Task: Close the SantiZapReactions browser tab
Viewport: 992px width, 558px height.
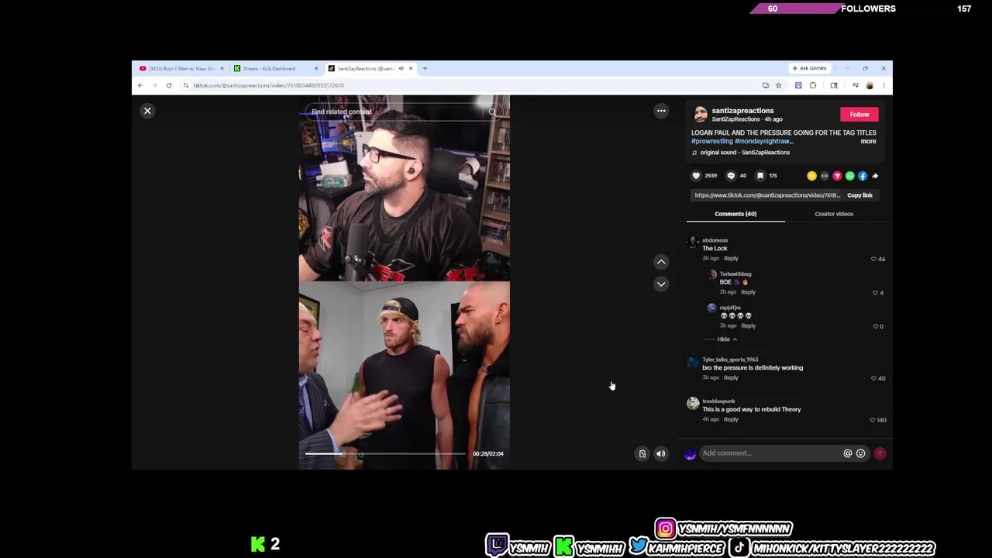Action: [411, 68]
